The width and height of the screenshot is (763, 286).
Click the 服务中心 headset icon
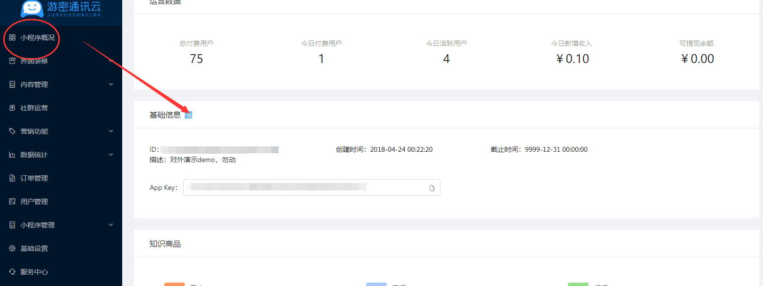coord(12,272)
